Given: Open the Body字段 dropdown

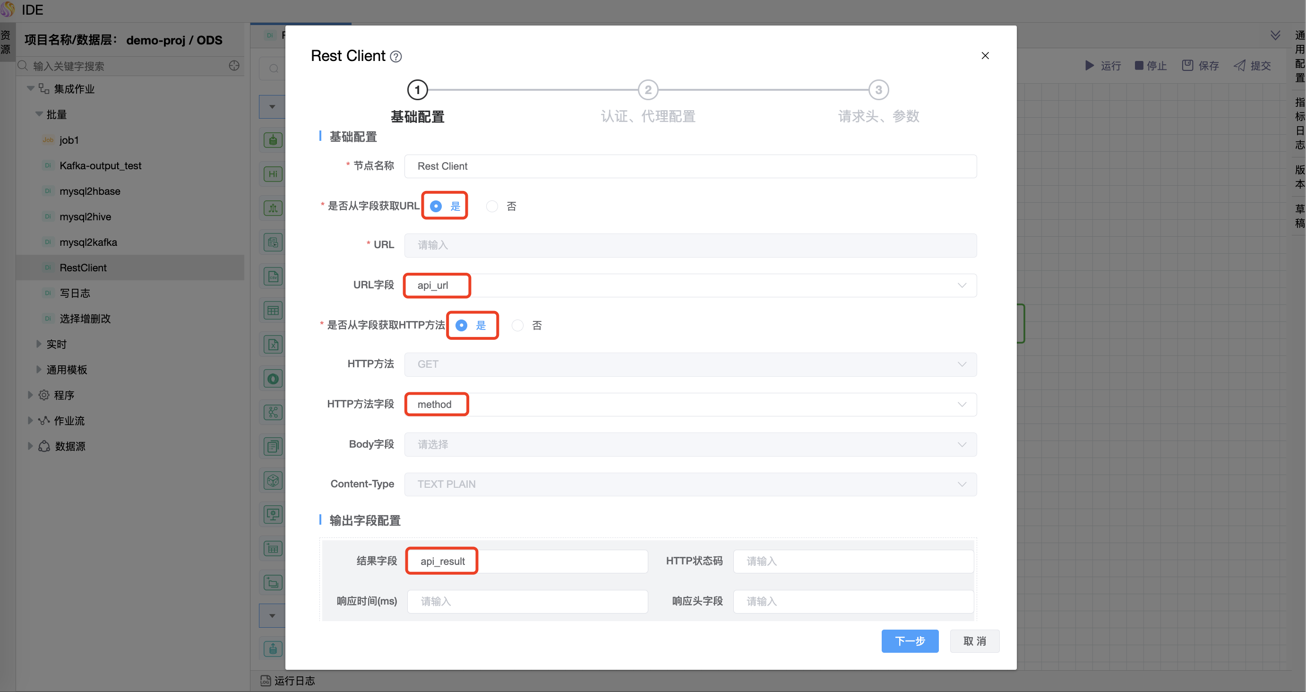Looking at the screenshot, I should click(962, 444).
